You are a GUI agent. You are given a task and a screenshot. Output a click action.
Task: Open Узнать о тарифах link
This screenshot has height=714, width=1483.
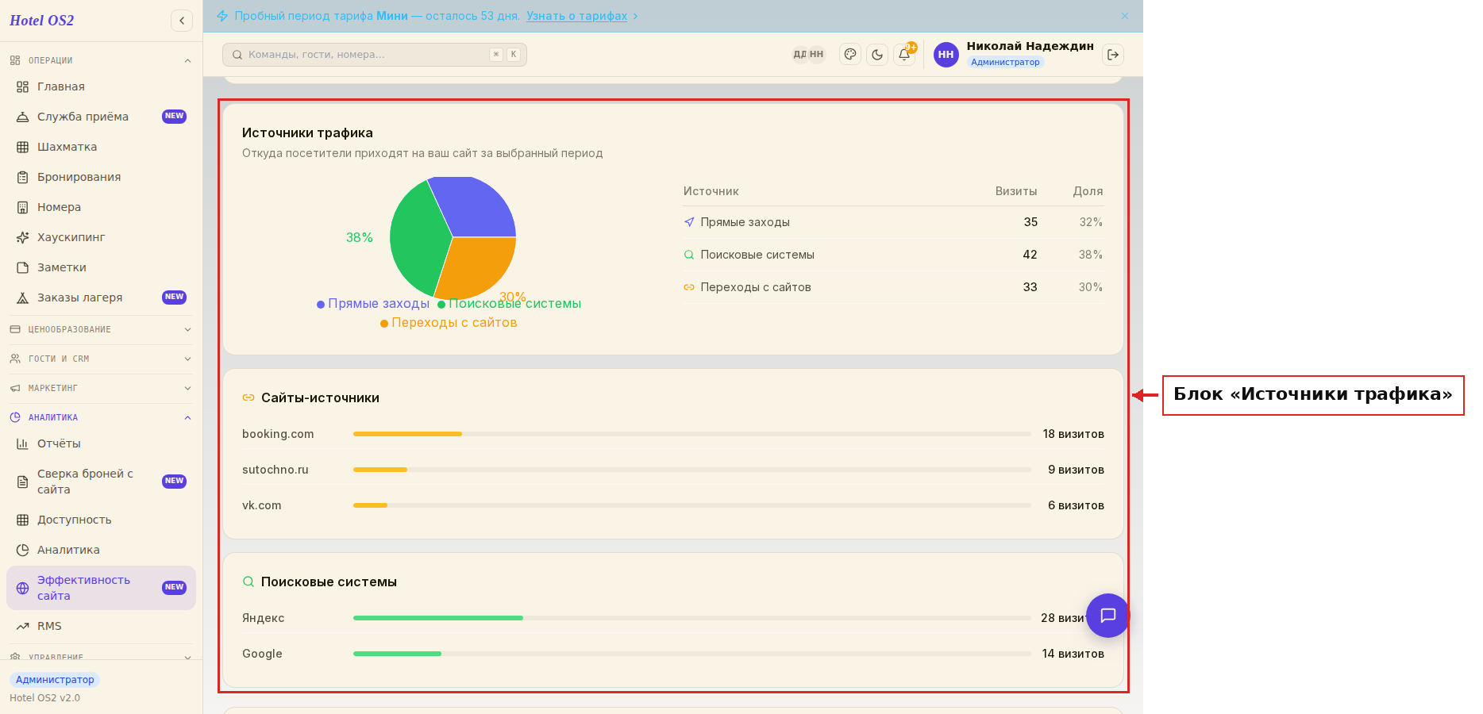tap(577, 16)
